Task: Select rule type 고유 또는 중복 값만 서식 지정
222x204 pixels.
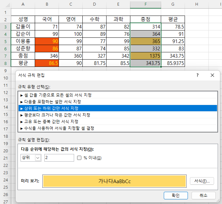Action: point(118,122)
